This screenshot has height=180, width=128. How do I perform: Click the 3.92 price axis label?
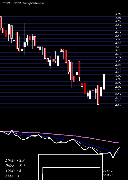pyautogui.click(x=118, y=18)
